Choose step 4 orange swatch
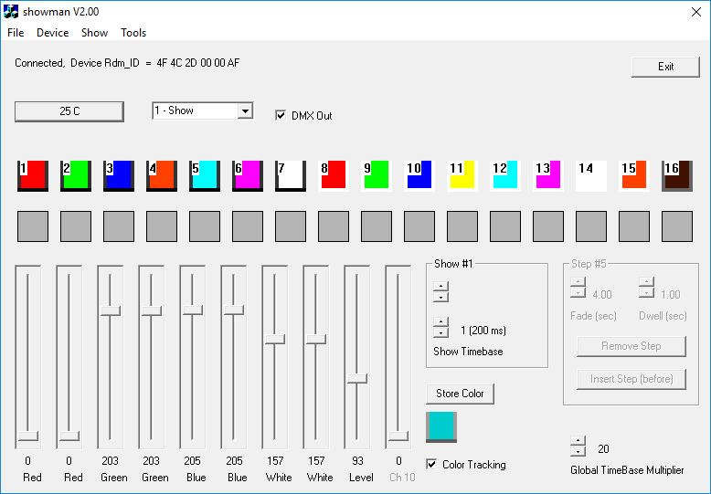 pos(162,175)
